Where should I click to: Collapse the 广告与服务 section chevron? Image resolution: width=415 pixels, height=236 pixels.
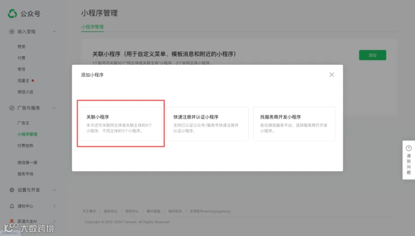[x=54, y=108]
